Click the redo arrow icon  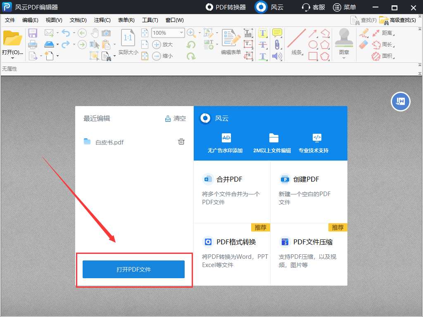click(x=66, y=44)
